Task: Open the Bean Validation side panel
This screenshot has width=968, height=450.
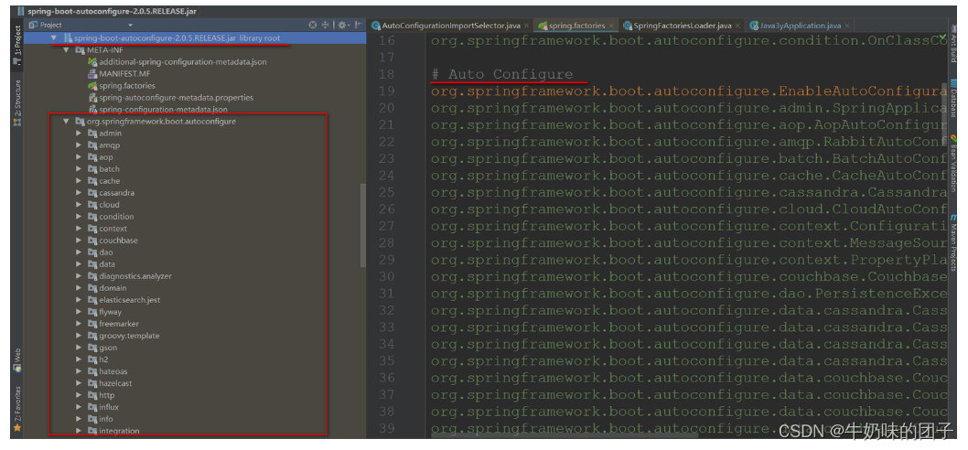Action: click(953, 165)
